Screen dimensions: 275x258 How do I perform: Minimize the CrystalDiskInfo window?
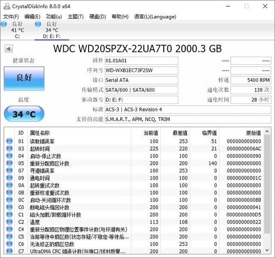(228, 6)
